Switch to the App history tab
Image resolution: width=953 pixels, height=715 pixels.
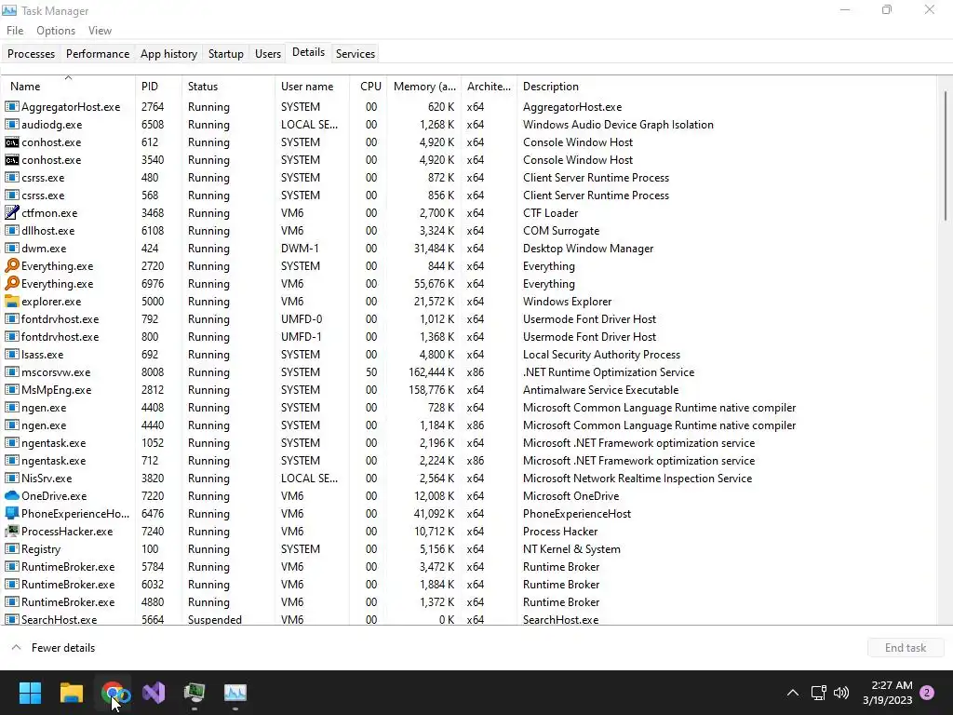[168, 53]
